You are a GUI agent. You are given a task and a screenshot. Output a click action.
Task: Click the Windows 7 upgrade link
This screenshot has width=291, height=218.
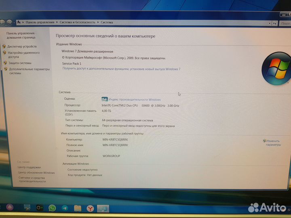click(121, 69)
